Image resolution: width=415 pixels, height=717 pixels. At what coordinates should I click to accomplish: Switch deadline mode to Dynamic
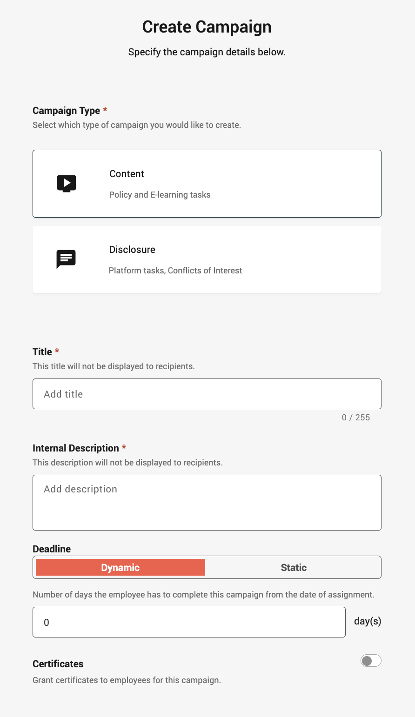[x=120, y=567]
